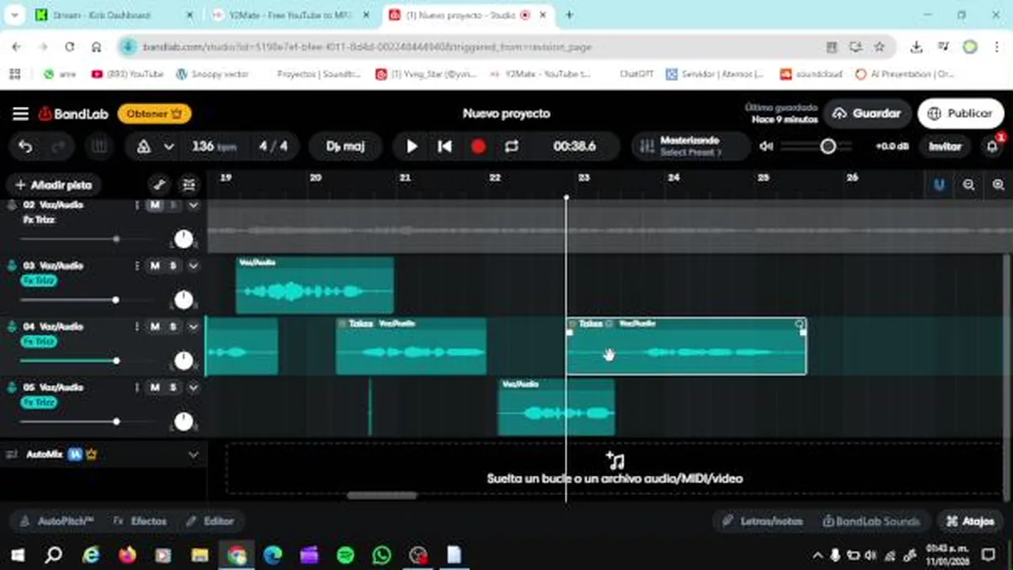
Task: Click the Fx Trizz badge on track 03
Action: click(39, 280)
